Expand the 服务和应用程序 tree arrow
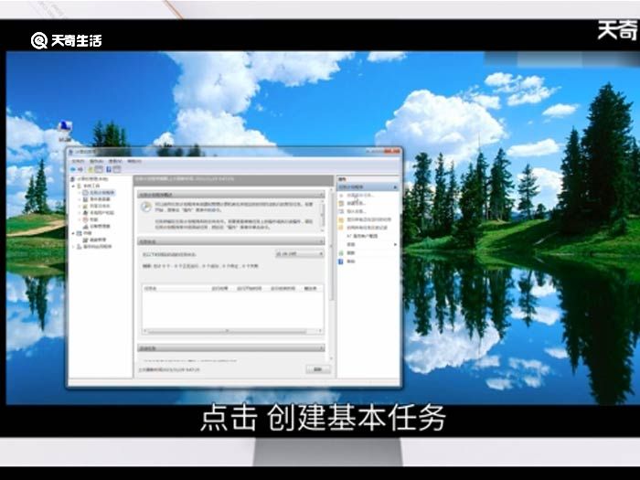 tap(73, 246)
